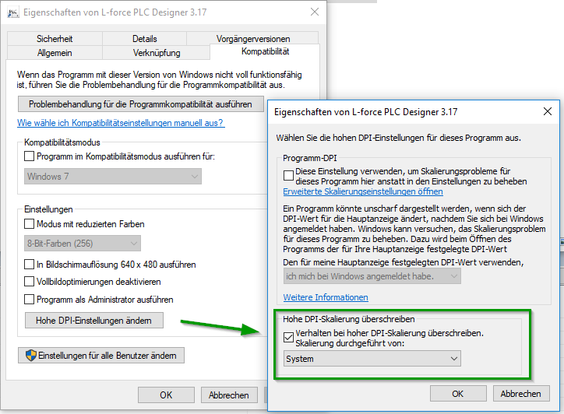
Task: Click Hohe DPI-Einstellungen ändern button
Action: (x=94, y=321)
